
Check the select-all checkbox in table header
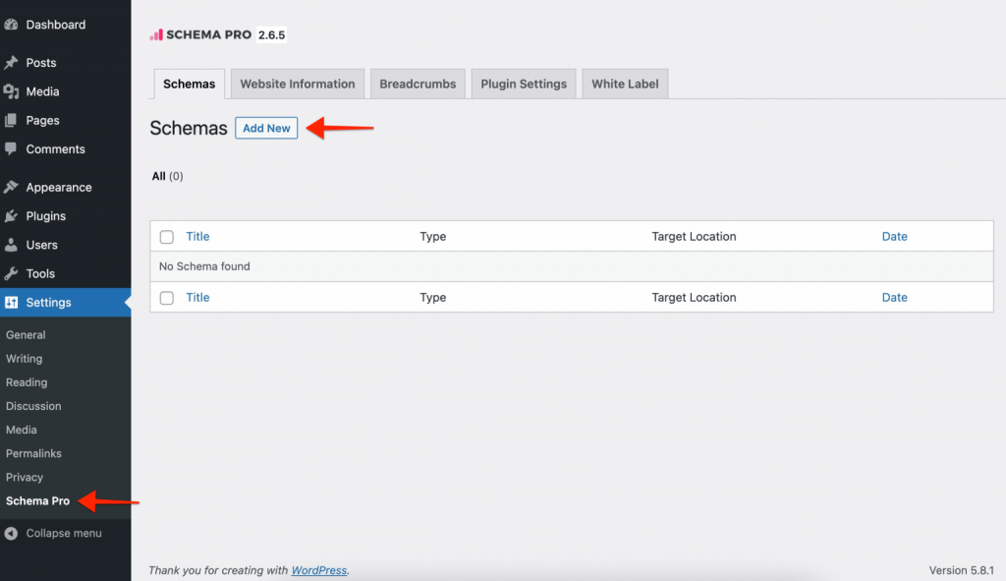166,236
